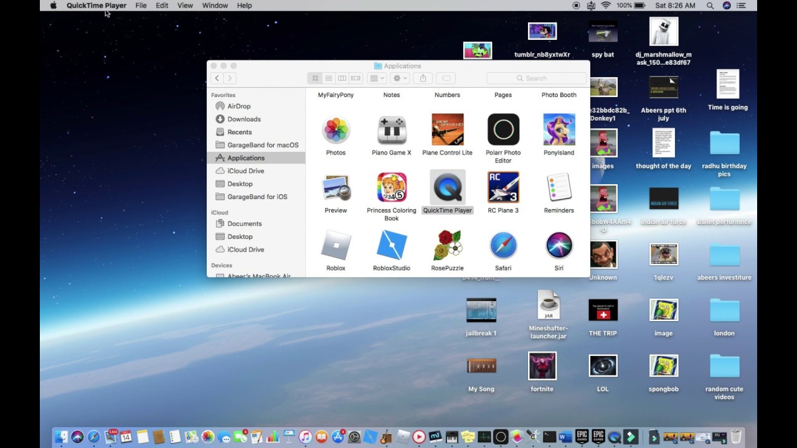The image size is (797, 448).
Task: Open Microsoft Word from the Dock
Action: click(565, 437)
